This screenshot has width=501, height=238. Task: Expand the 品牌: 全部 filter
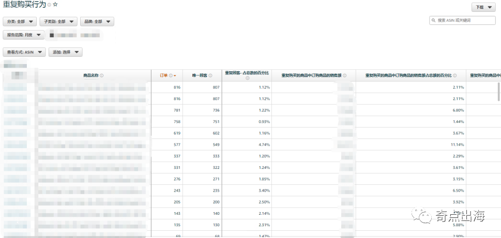97,22
